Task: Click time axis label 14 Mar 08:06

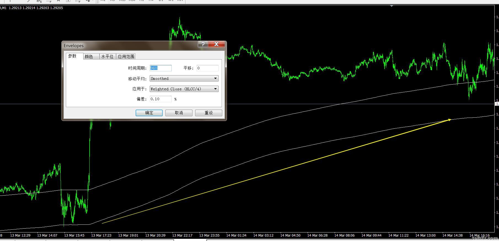Action: coord(344,235)
